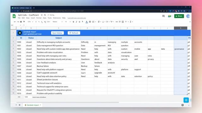Viewport: 202px width, 113px height.
Task: Open the Tools menu
Action: [50, 18]
